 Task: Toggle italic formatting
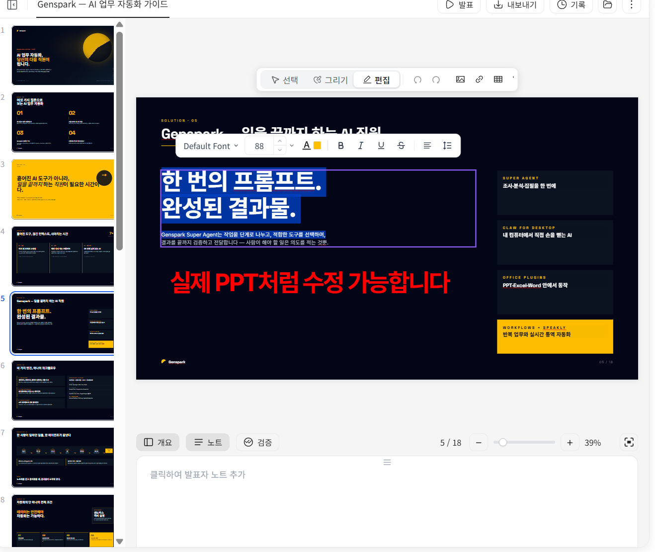(x=361, y=146)
